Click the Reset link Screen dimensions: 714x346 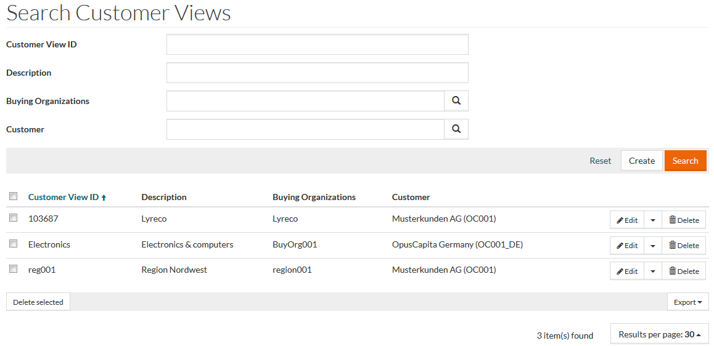[600, 161]
